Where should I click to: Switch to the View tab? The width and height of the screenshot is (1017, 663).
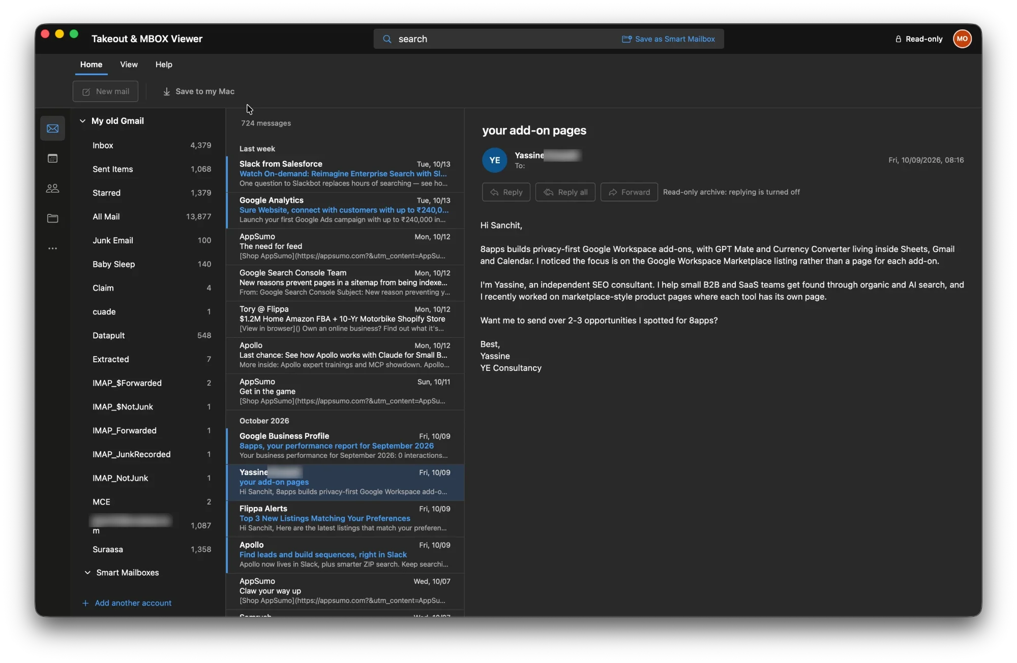click(x=129, y=65)
